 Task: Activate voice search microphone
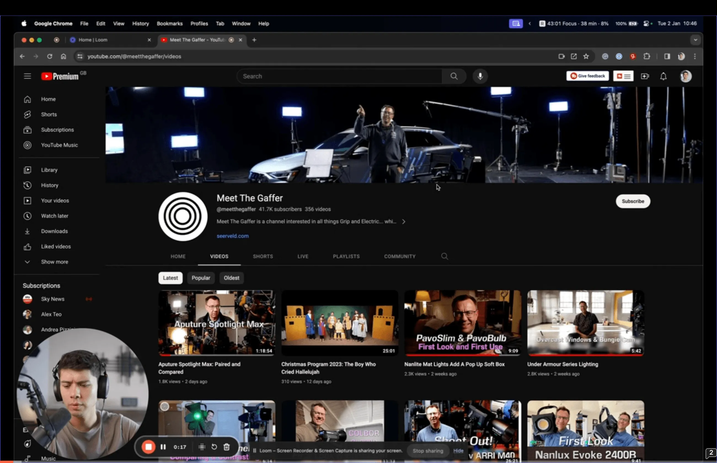pyautogui.click(x=480, y=76)
